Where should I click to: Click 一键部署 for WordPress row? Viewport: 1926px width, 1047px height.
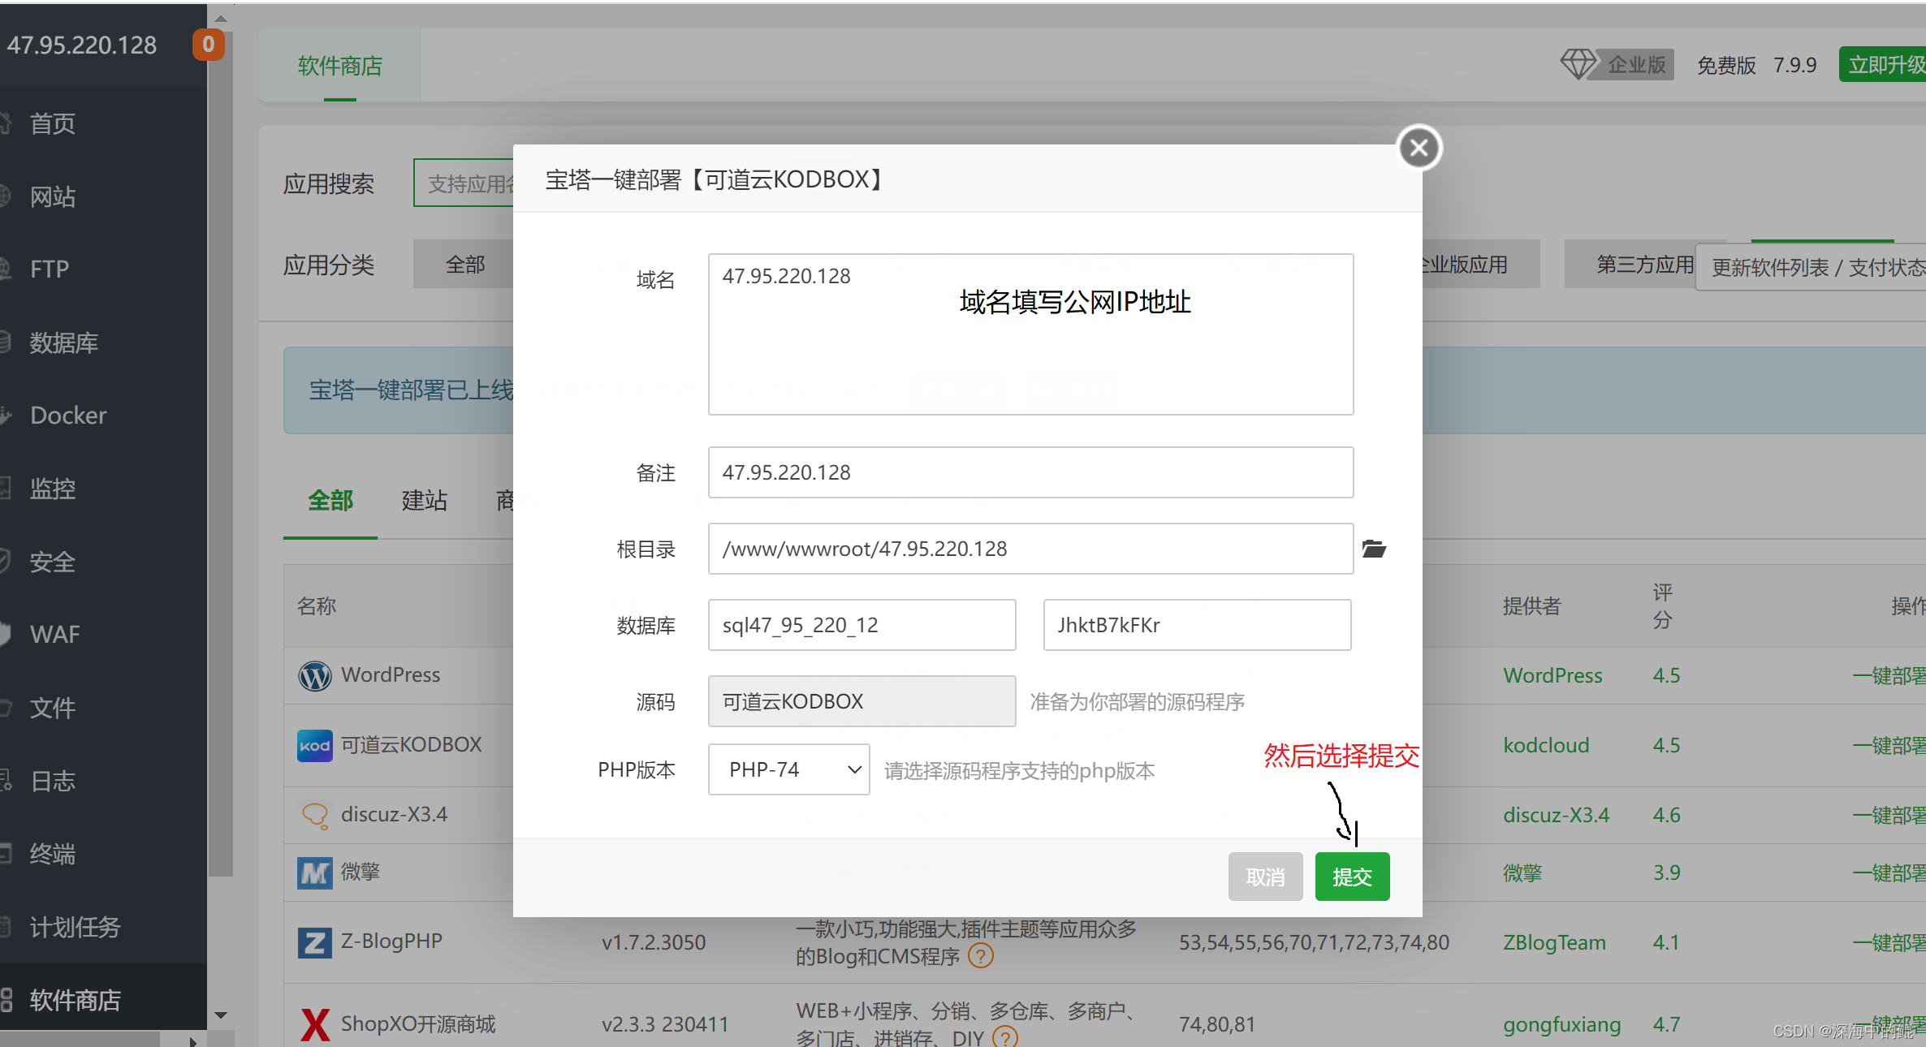click(1889, 675)
